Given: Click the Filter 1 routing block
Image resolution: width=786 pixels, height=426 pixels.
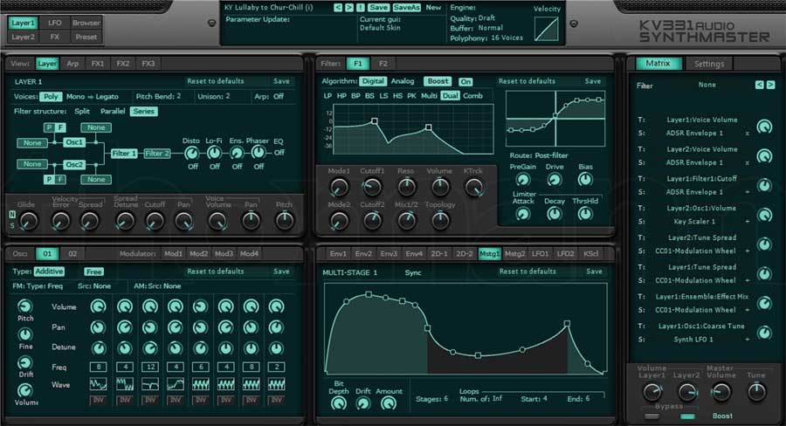Looking at the screenshot, I should [x=124, y=154].
